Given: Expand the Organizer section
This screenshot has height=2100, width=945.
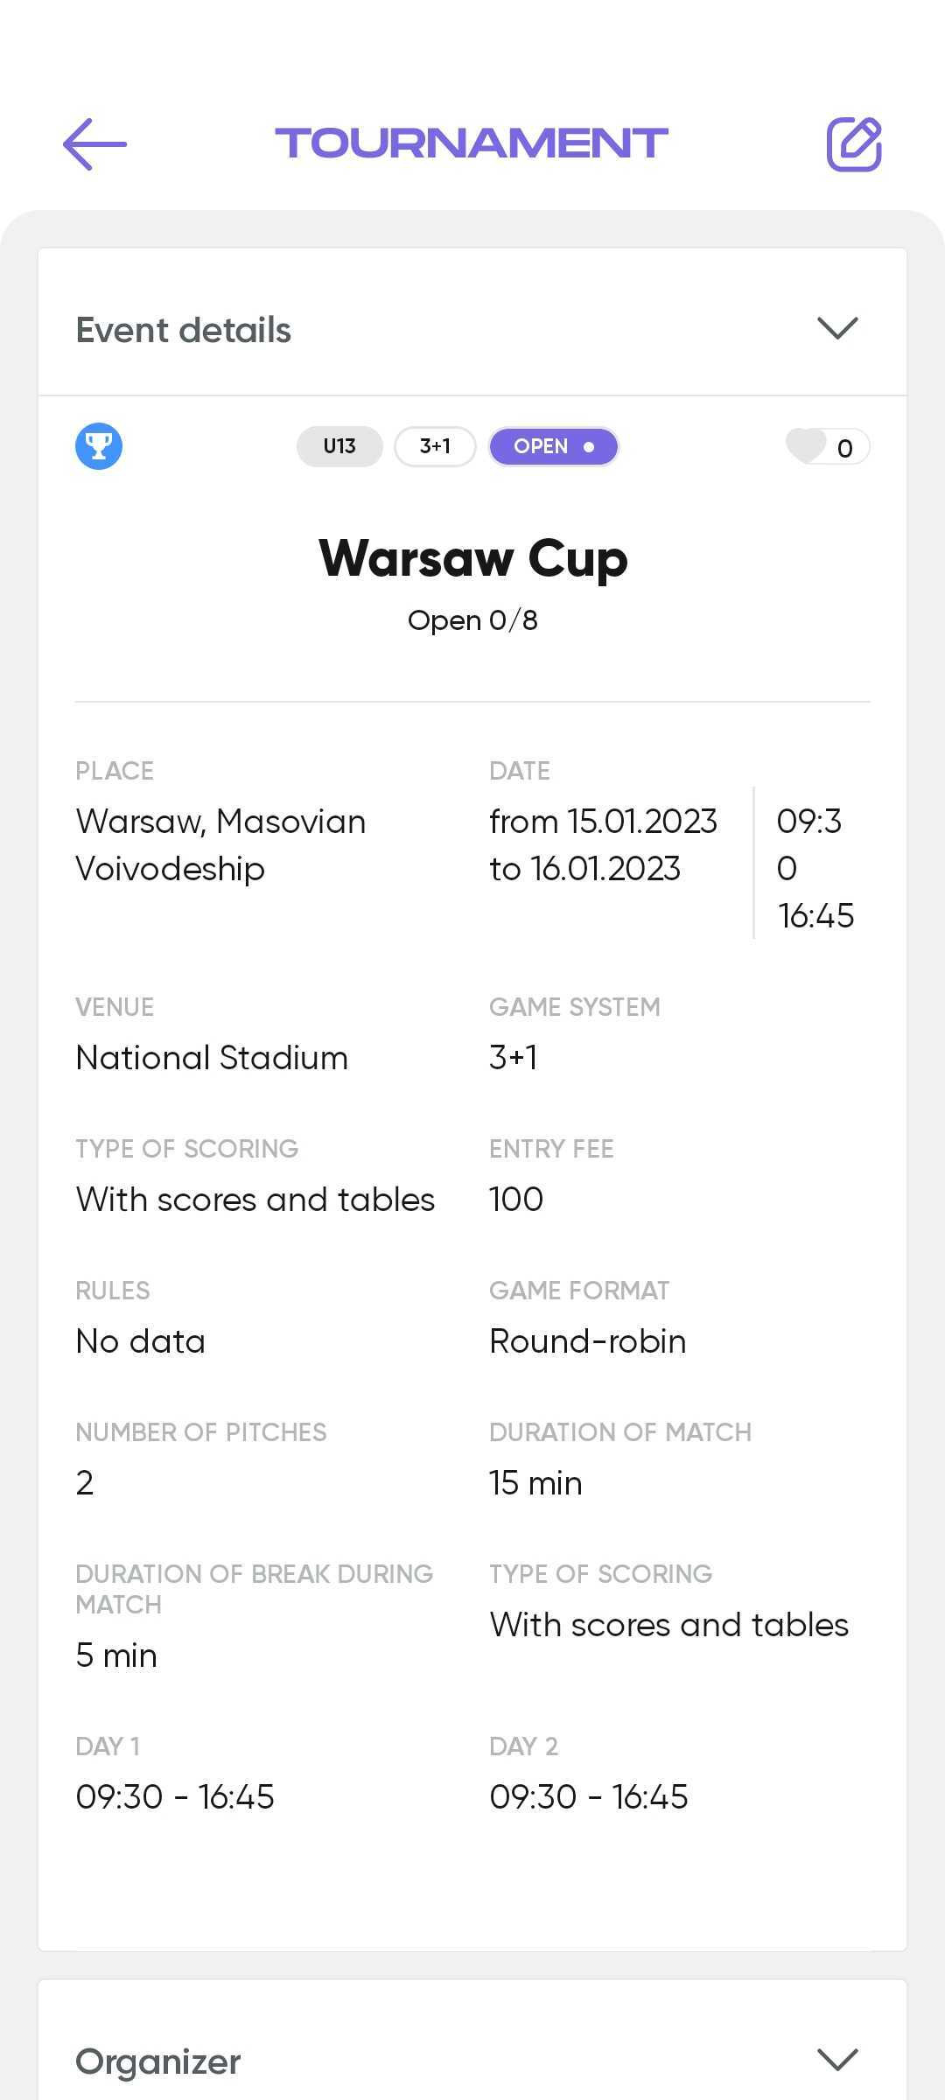Looking at the screenshot, I should point(837,2060).
